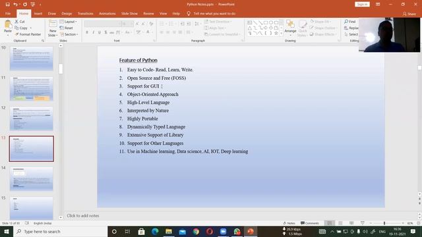Click the Find magnifier icon
The image size is (422, 237).
pyautogui.click(x=346, y=22)
